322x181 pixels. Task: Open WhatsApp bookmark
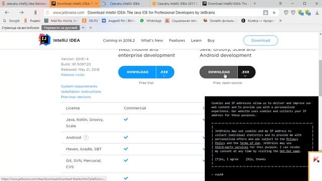150,21
